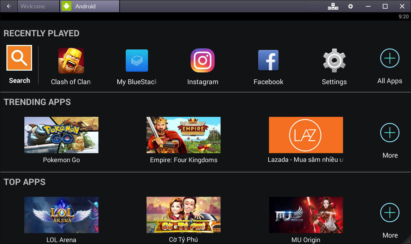The width and height of the screenshot is (411, 244).
Task: Open the Empire: Four Kingdoms banner thumbnail
Action: tap(183, 135)
